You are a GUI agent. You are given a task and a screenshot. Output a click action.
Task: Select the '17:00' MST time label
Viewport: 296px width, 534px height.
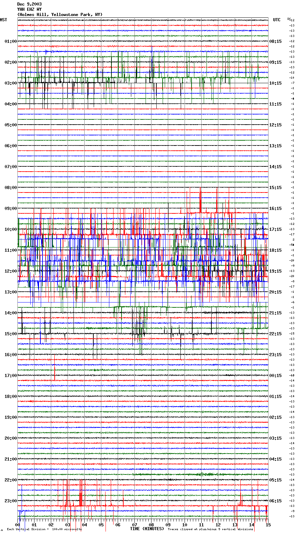click(x=11, y=376)
